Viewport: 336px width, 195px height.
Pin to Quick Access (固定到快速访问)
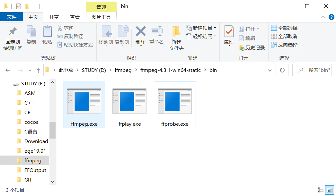coord(13,39)
